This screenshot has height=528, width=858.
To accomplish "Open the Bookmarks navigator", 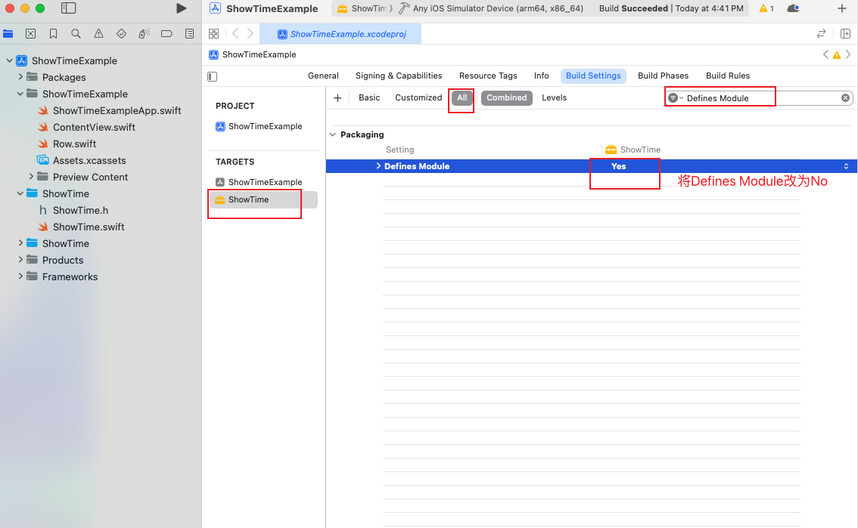I will (x=53, y=34).
